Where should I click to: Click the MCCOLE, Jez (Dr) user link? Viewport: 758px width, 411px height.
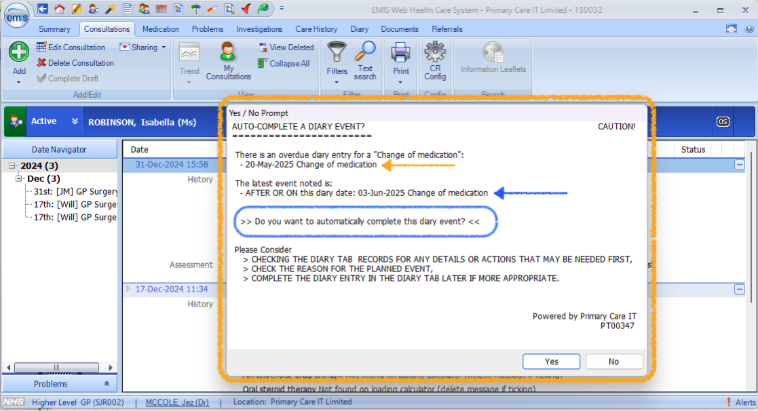tap(177, 402)
